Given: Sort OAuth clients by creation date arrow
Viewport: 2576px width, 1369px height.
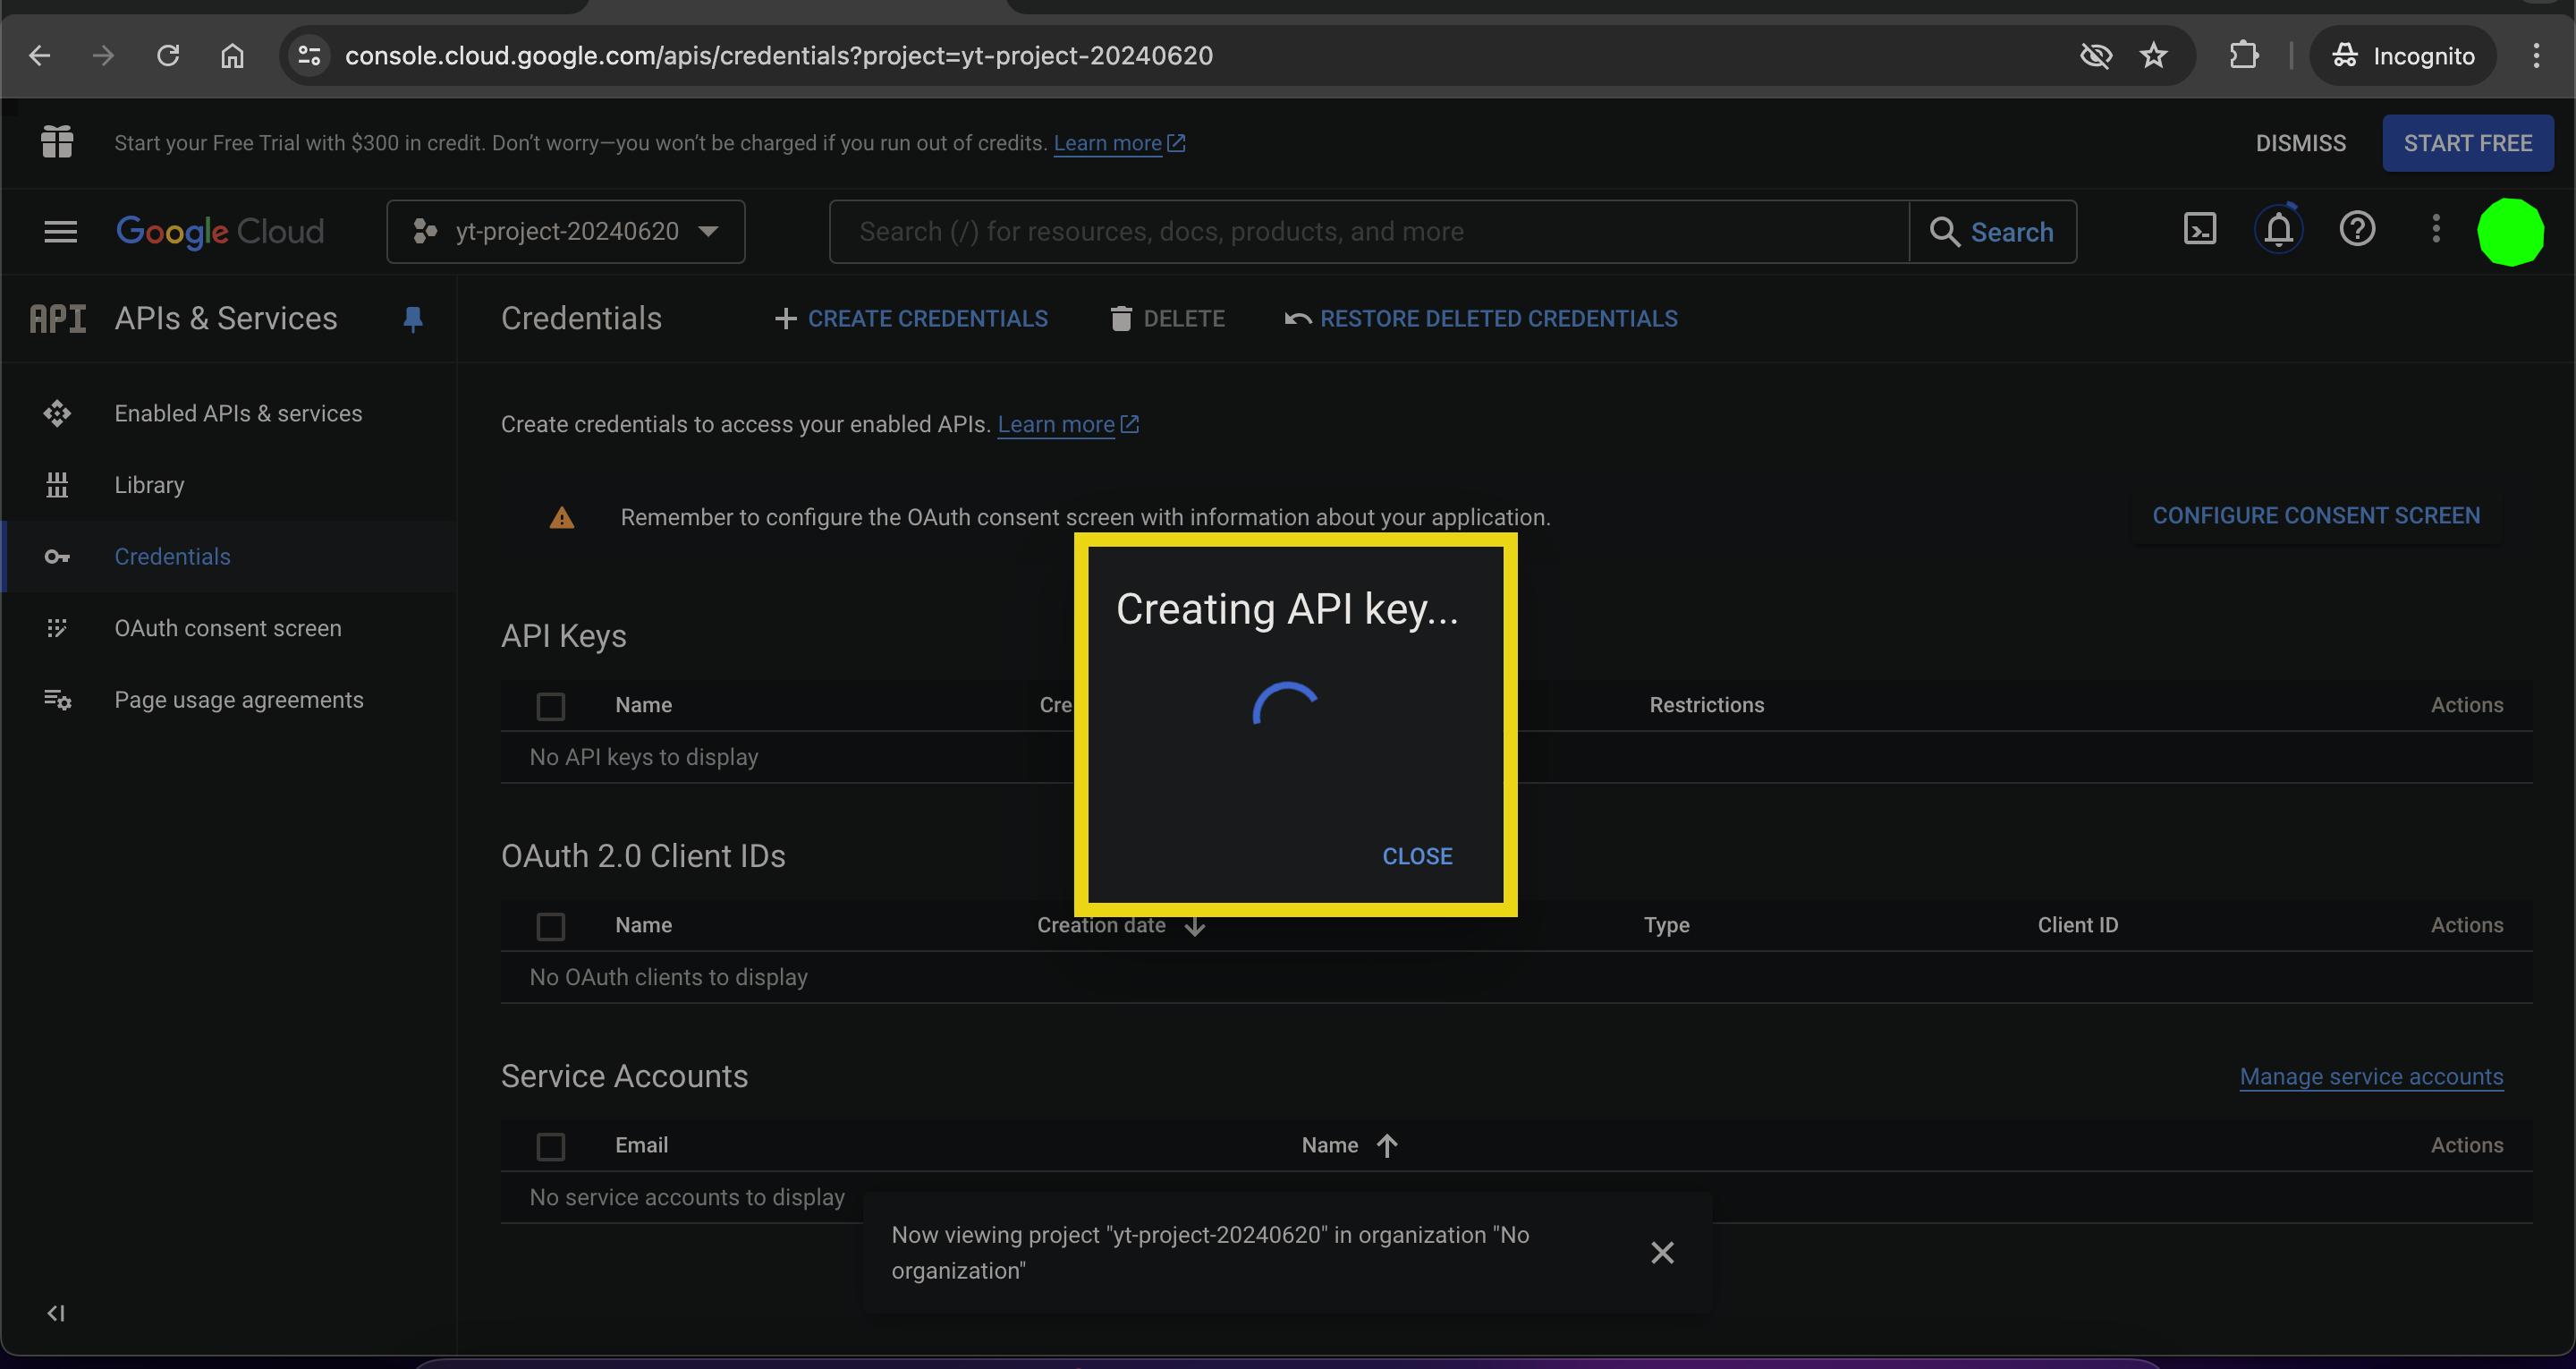Looking at the screenshot, I should (1195, 926).
